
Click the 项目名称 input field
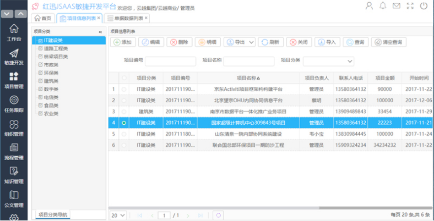249,62
